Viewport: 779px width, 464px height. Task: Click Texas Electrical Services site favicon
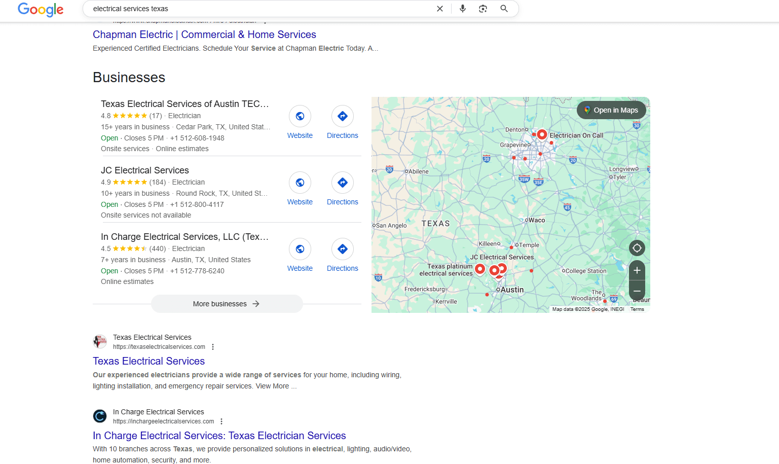pyautogui.click(x=100, y=342)
